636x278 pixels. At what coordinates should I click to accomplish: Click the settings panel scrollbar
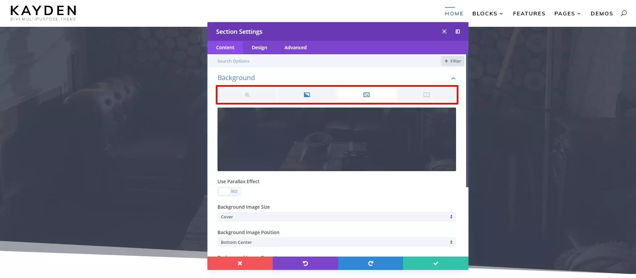click(x=467, y=121)
